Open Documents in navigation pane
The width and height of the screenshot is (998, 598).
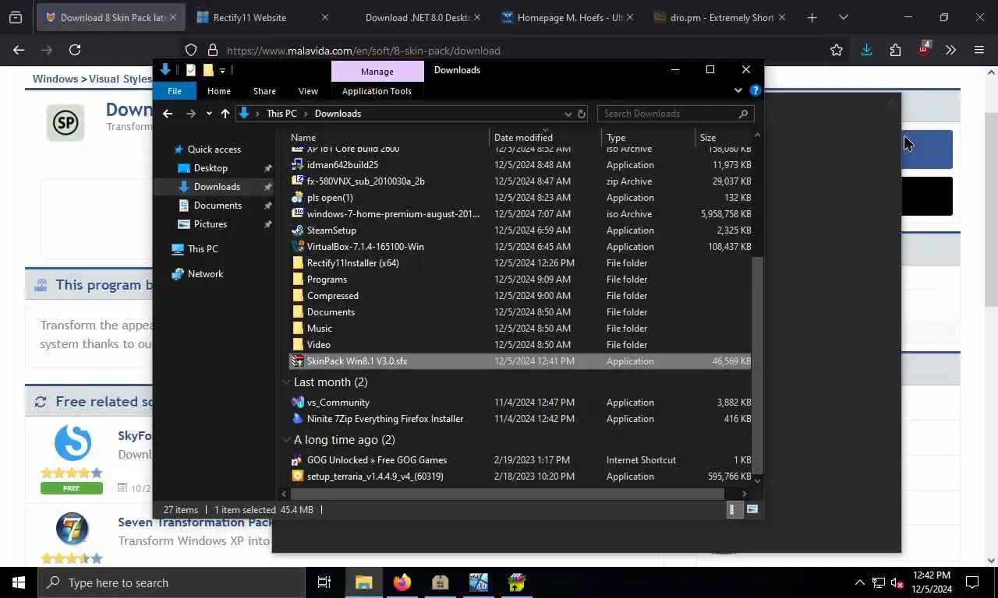[218, 206]
